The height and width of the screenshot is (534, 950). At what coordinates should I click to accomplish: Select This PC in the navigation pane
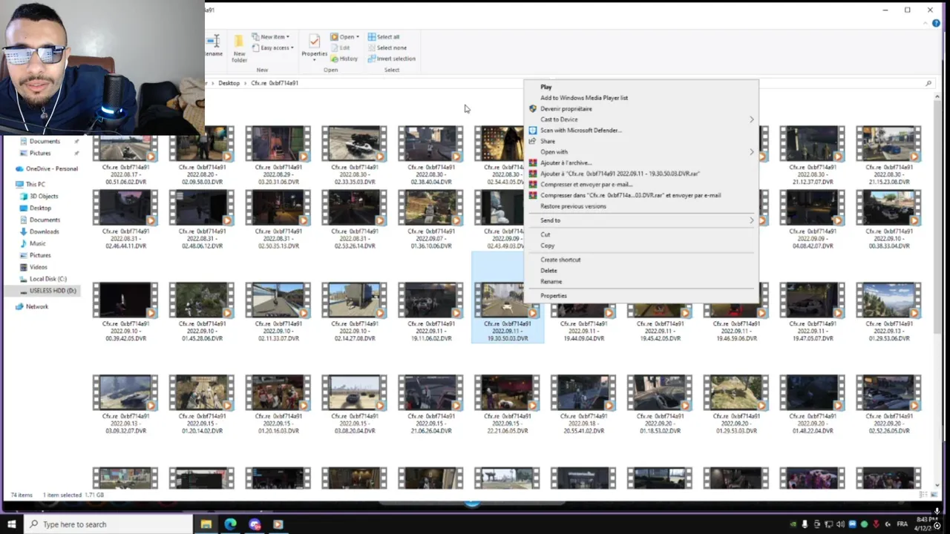pos(30,184)
